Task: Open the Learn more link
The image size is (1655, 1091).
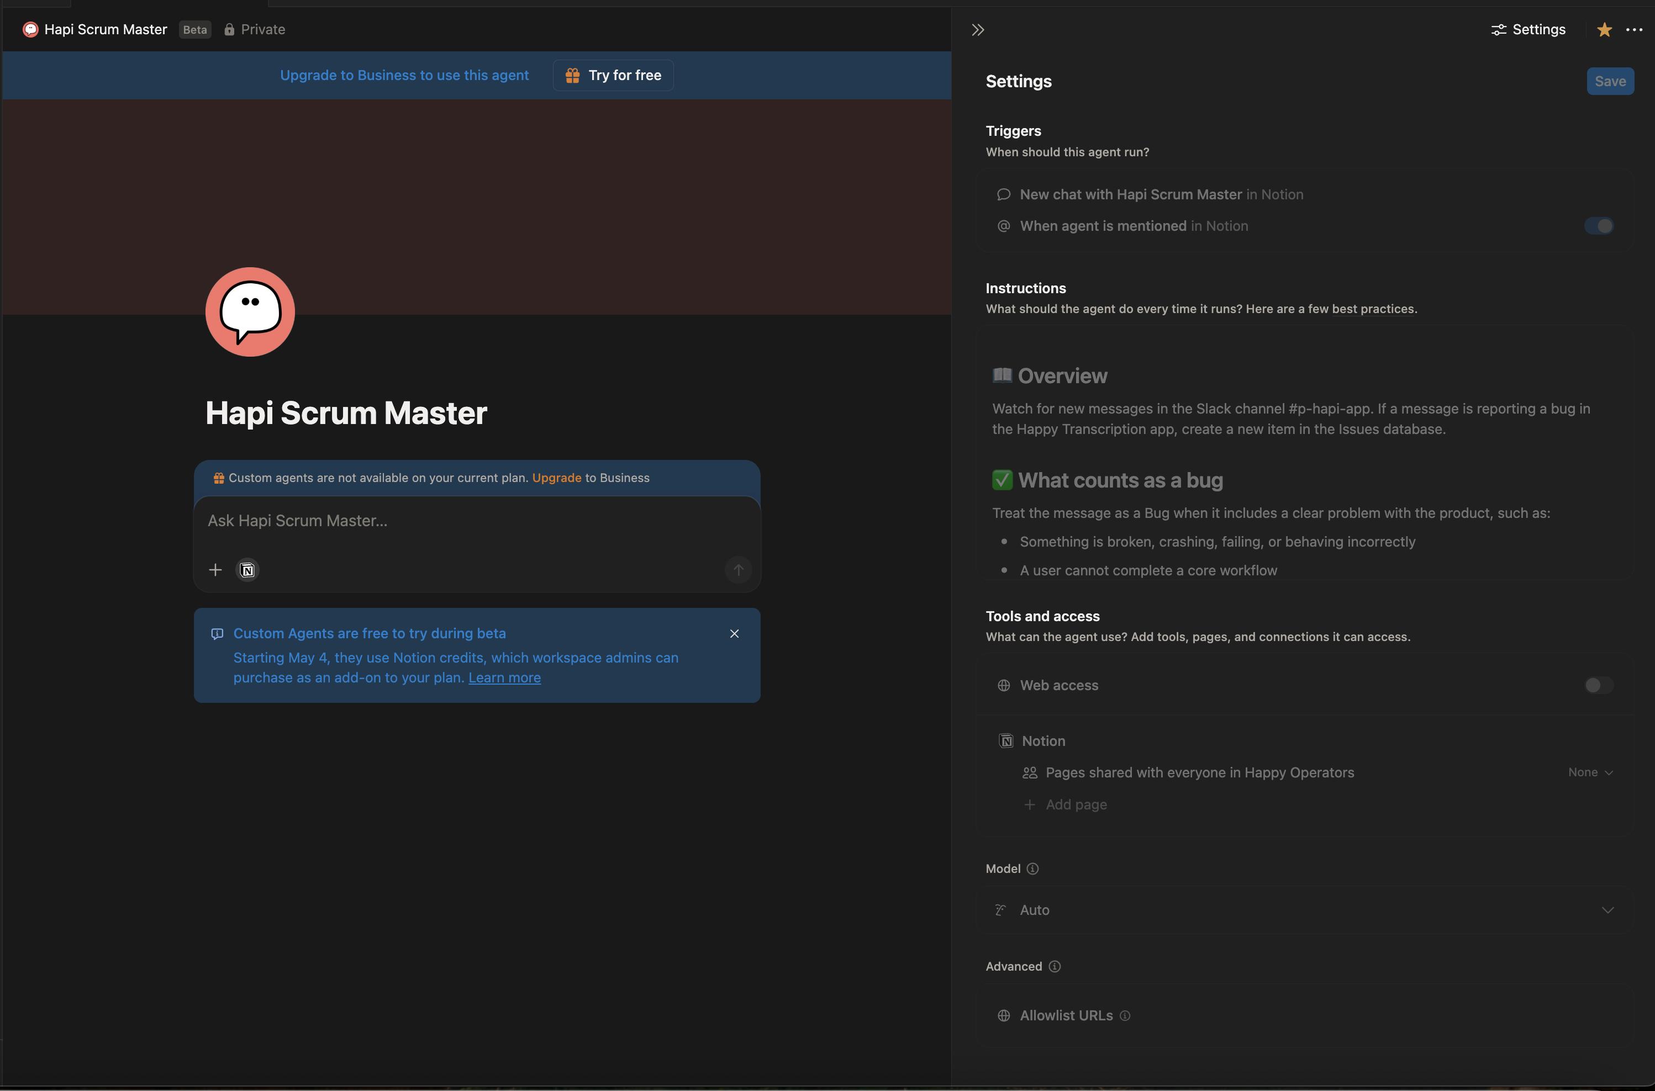Action: 504,677
